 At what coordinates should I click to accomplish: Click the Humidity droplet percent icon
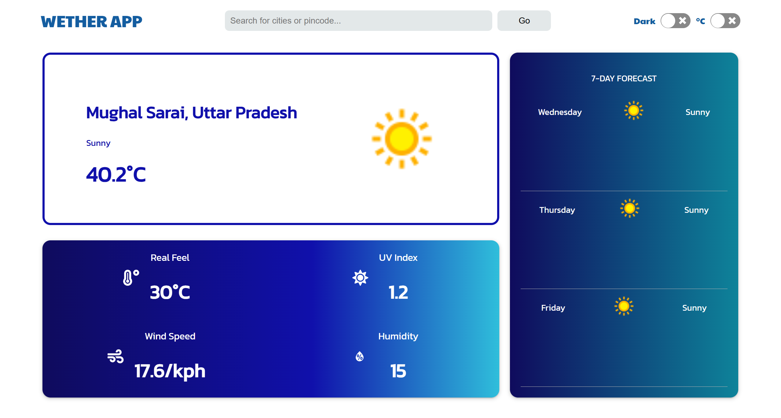point(360,357)
